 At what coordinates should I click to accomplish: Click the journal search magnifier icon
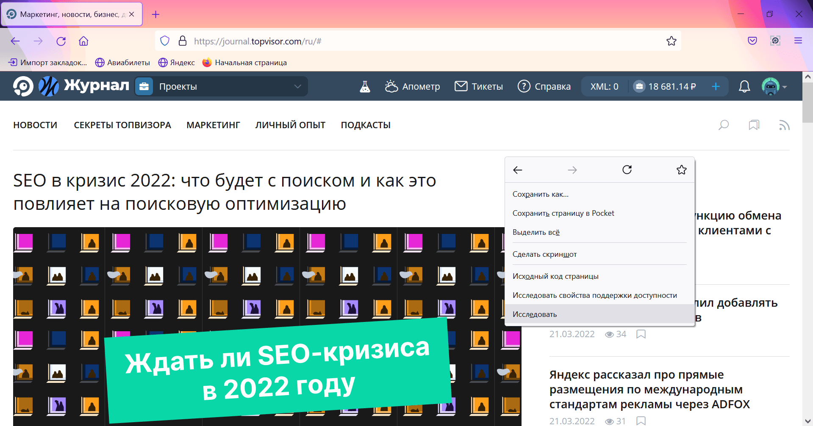pos(724,125)
